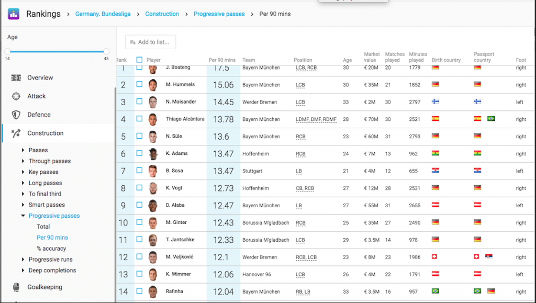The image size is (536, 303).
Task: Expand the Progressive runs arrow
Action: (23, 259)
